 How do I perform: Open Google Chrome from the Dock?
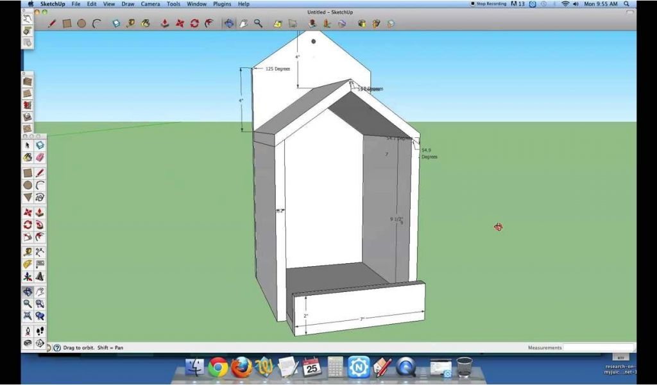click(x=218, y=367)
